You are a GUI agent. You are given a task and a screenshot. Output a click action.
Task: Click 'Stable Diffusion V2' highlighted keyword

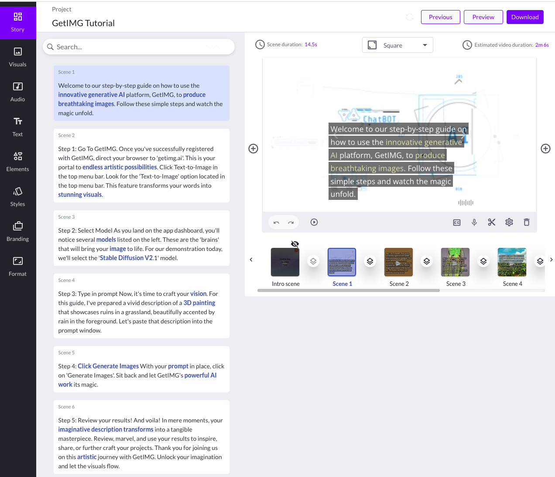(126, 258)
